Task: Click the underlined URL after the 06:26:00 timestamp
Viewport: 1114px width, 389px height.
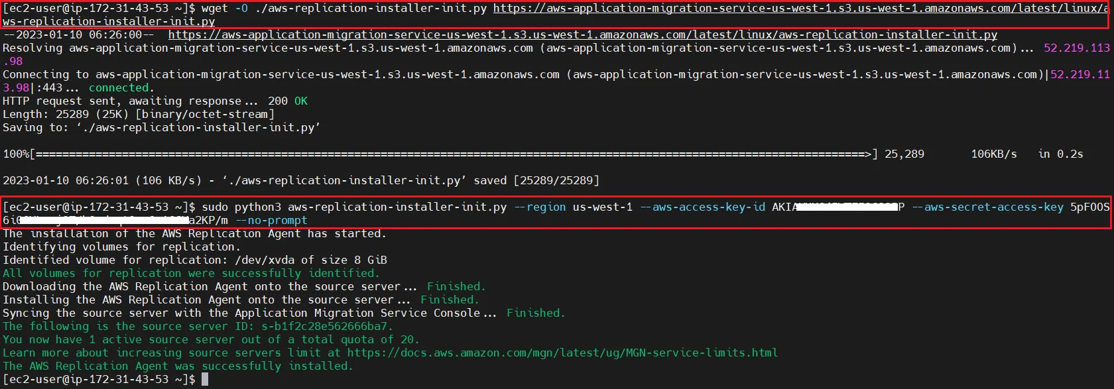Action: click(x=583, y=34)
